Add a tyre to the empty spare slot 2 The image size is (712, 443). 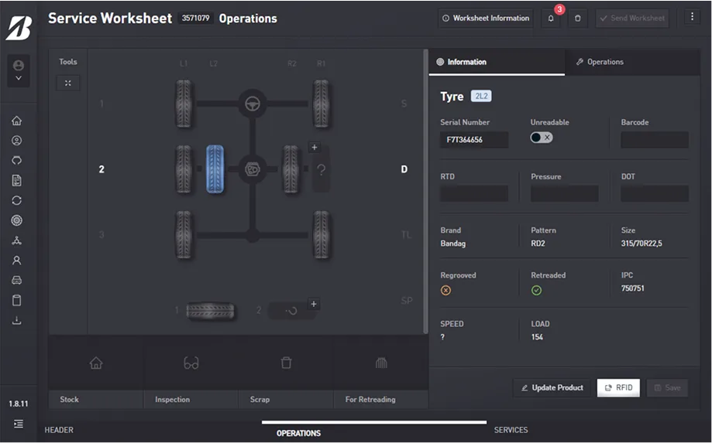313,304
